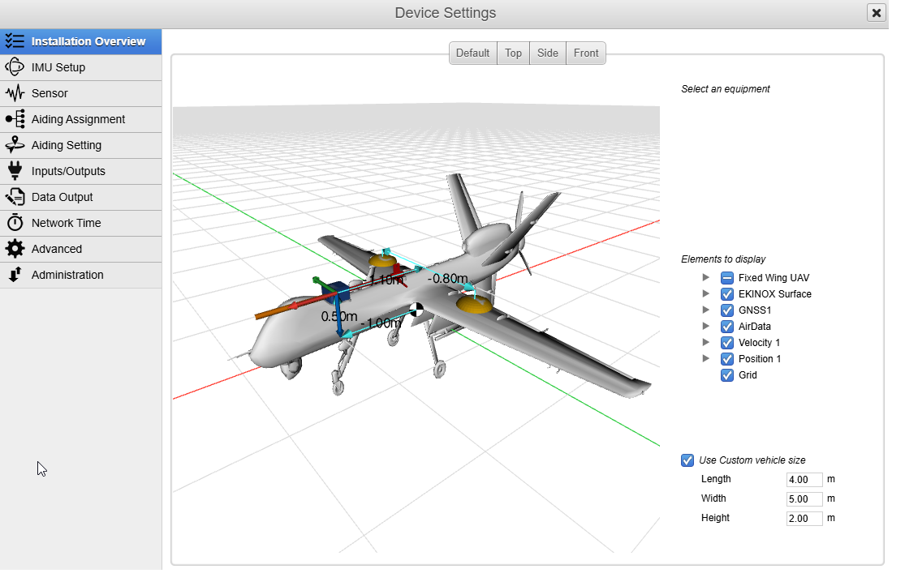Screen dimensions: 905x586
Task: Expand the EKINOX Surface tree node
Action: 706,294
